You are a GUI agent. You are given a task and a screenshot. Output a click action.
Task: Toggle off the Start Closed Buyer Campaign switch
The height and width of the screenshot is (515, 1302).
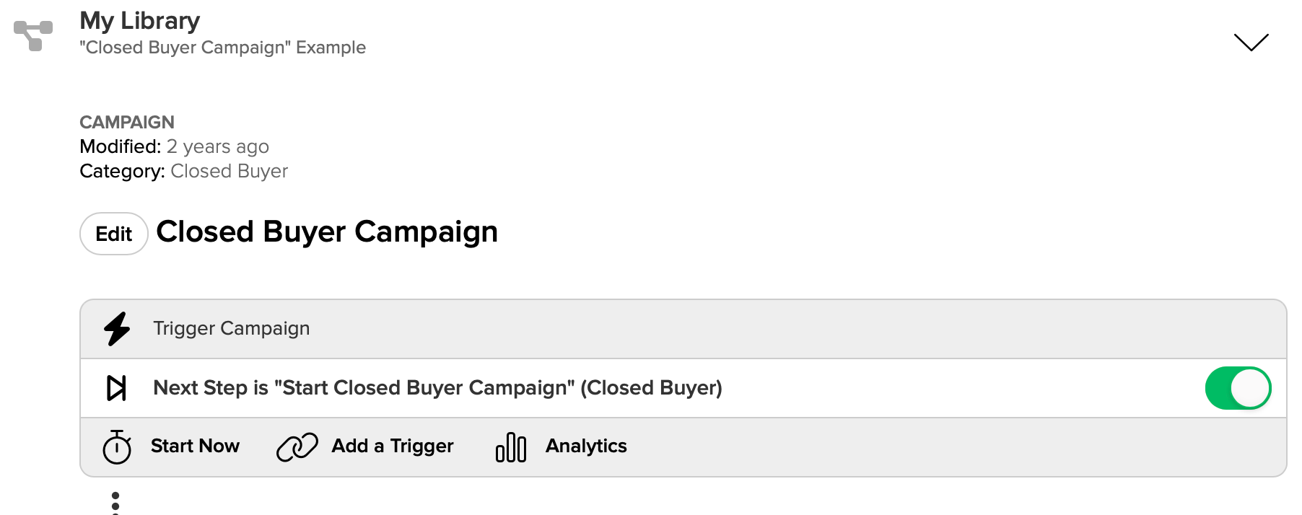pos(1238,388)
